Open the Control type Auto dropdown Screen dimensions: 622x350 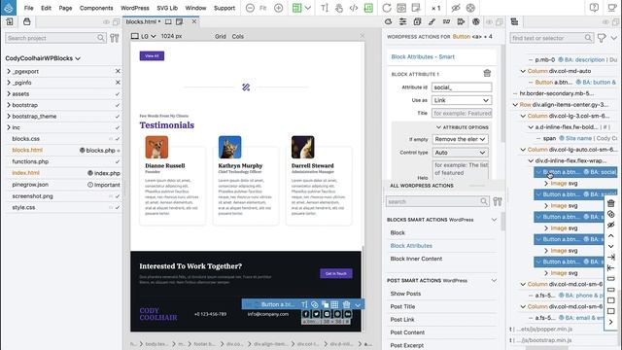pyautogui.click(x=460, y=153)
